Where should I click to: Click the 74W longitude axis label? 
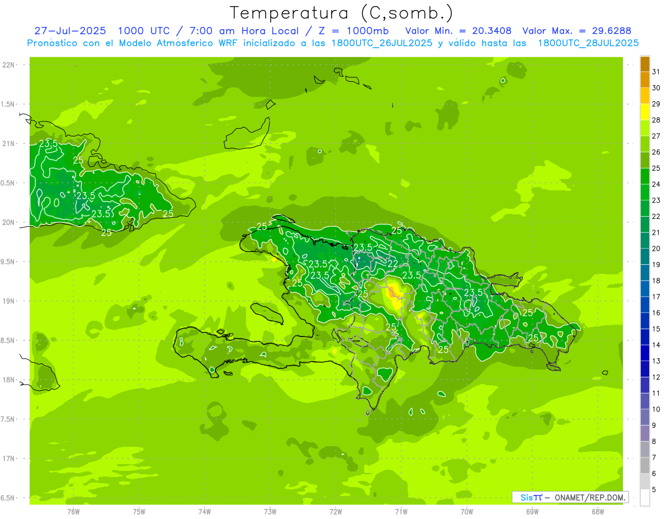(x=205, y=511)
